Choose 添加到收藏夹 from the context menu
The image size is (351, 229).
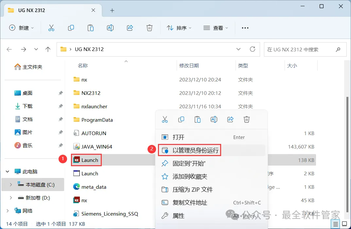click(212, 176)
